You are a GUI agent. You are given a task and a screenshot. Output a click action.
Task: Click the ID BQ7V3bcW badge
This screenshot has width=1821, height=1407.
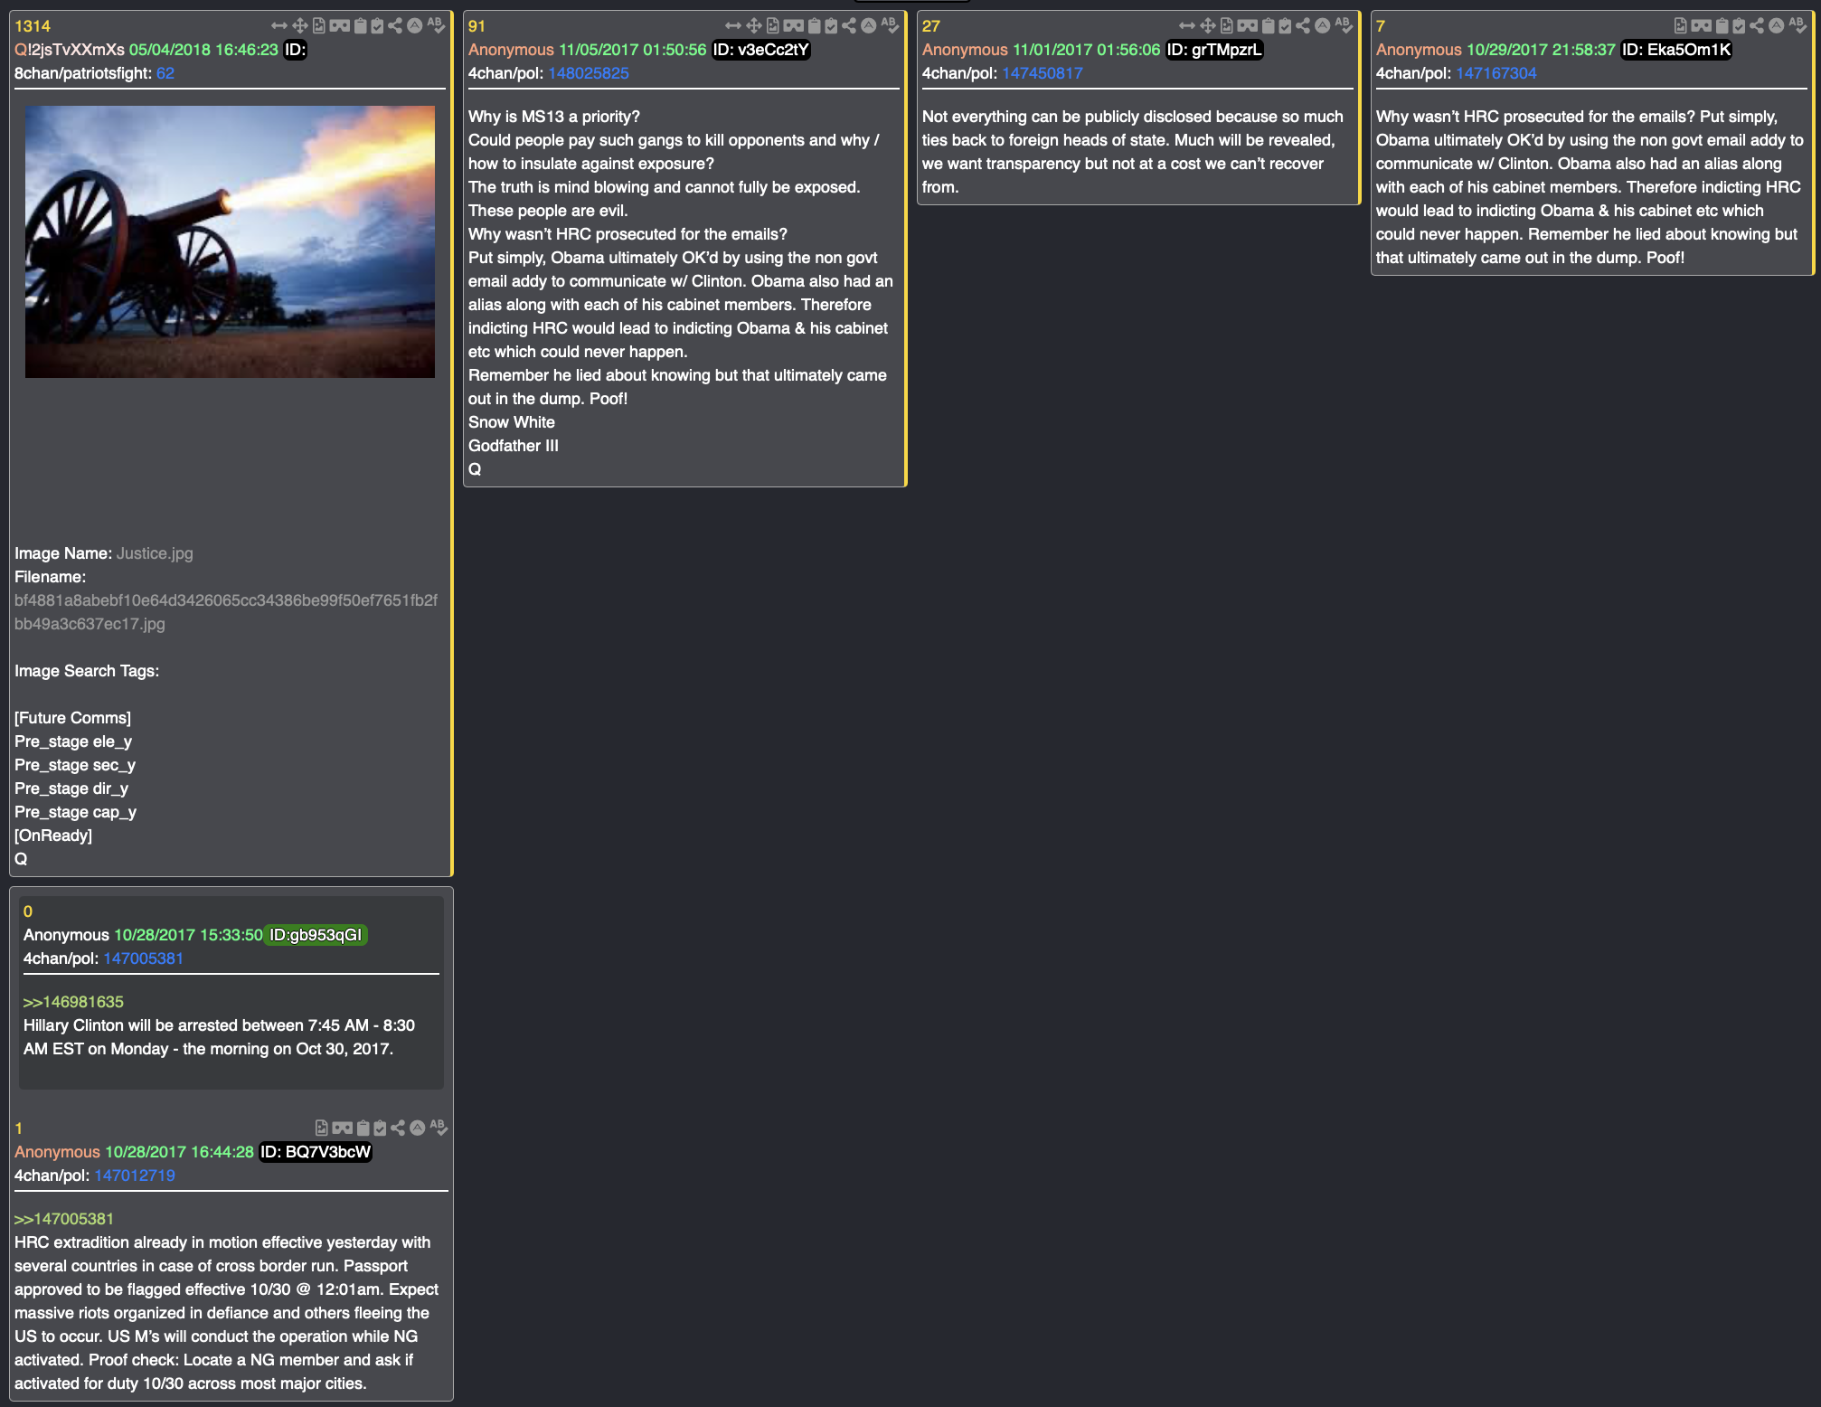[316, 1152]
